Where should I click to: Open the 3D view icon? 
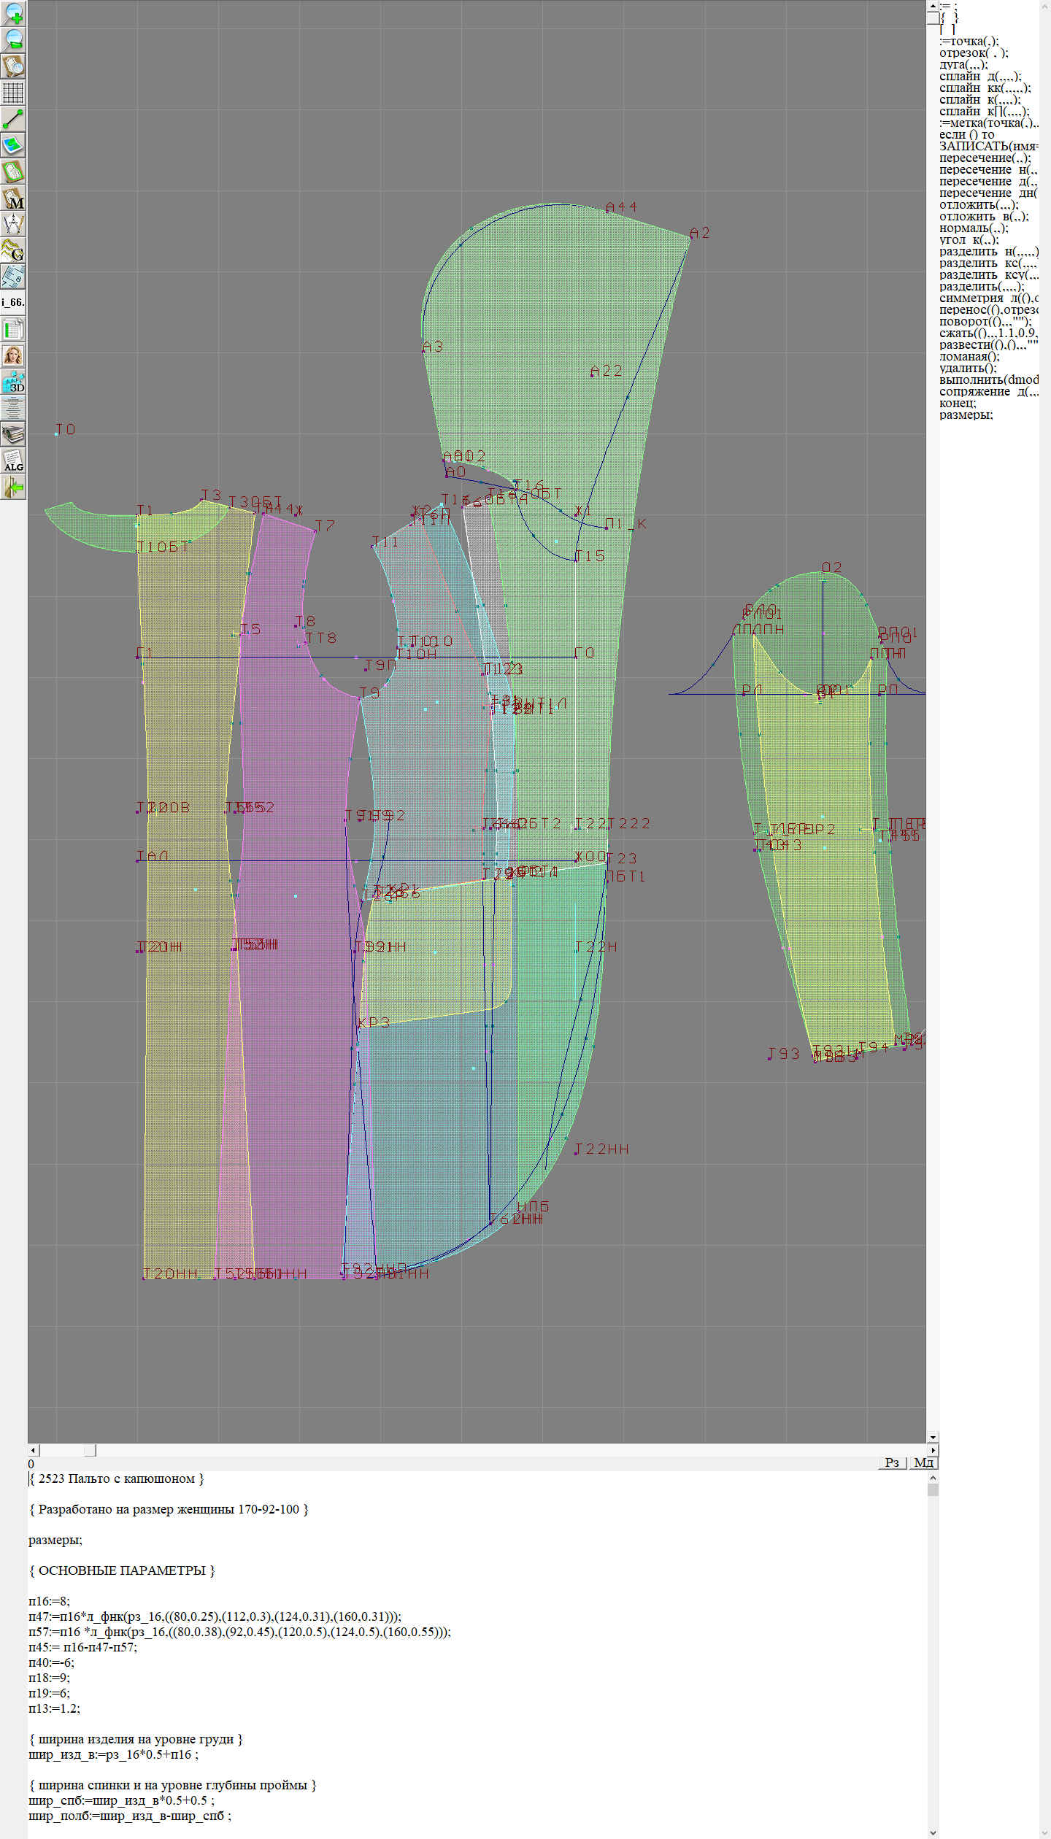tap(13, 382)
